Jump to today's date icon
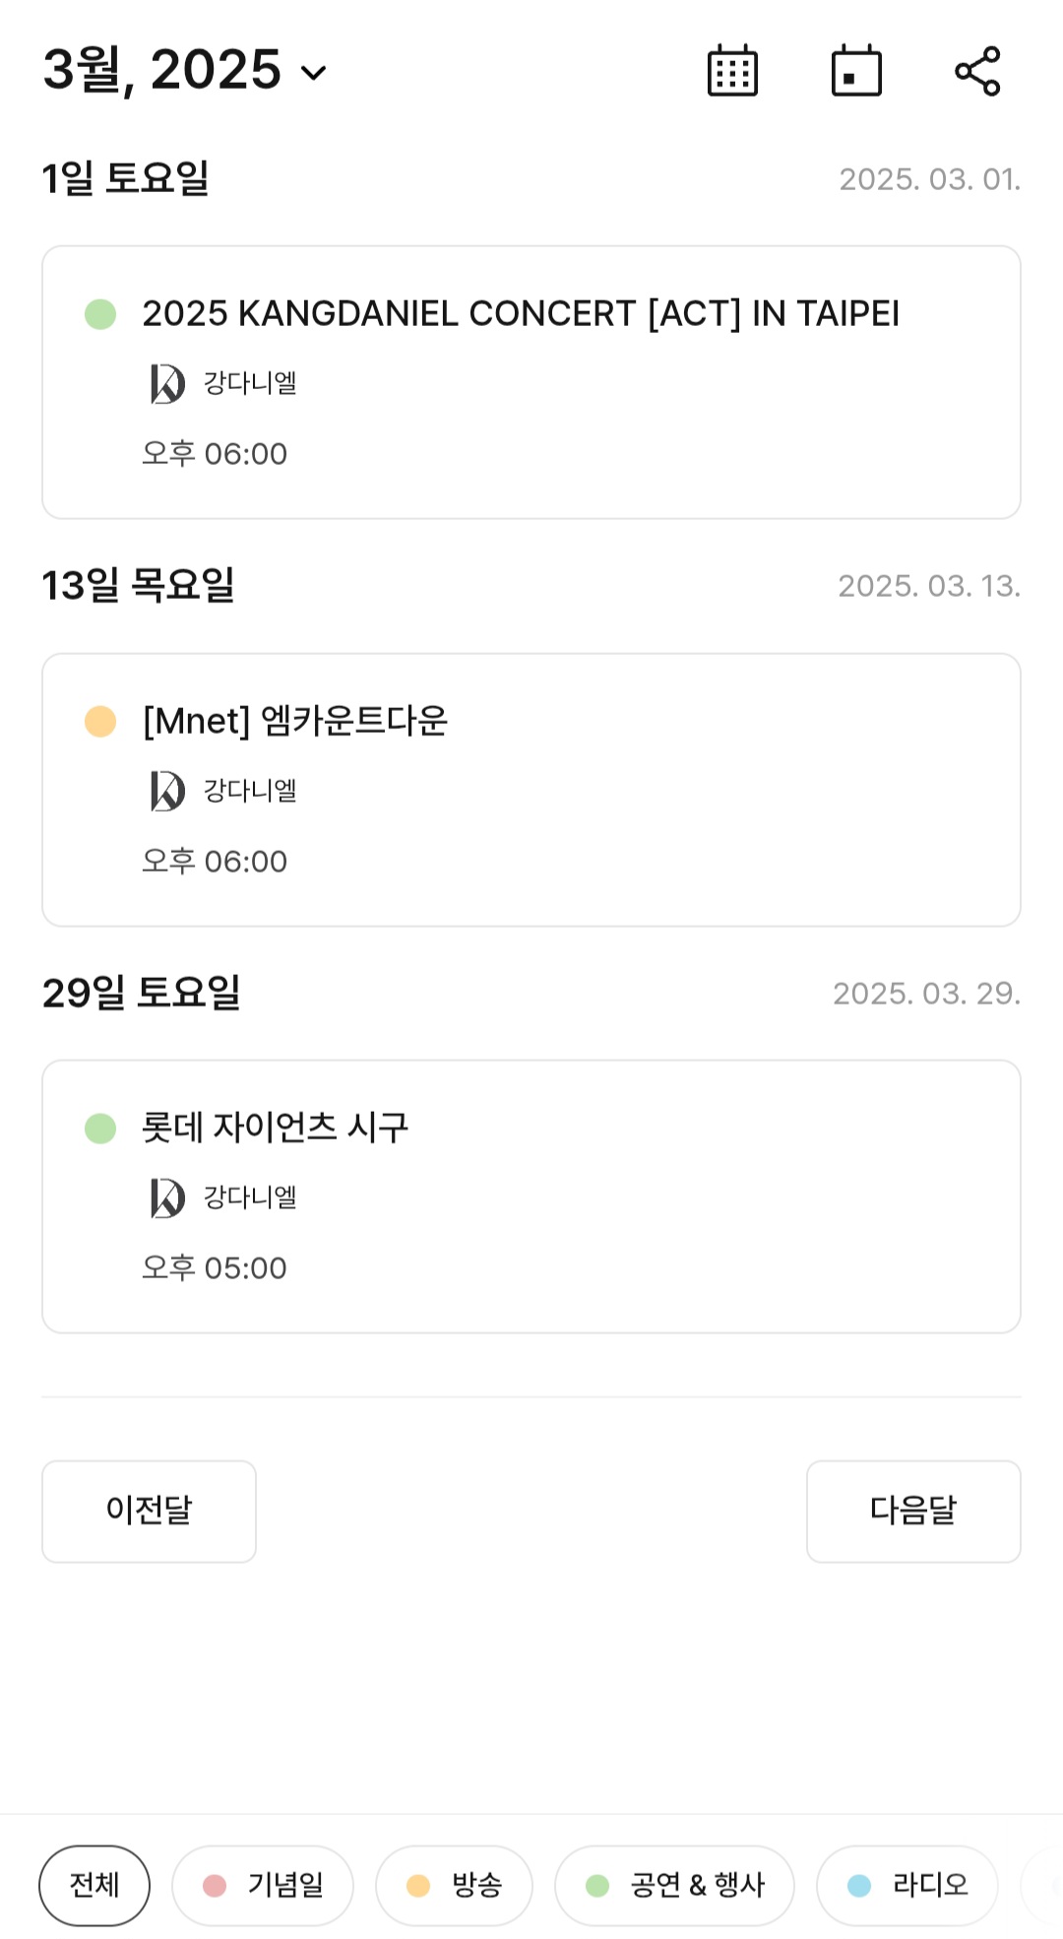Screen dimensions: 1063x1939 point(856,71)
